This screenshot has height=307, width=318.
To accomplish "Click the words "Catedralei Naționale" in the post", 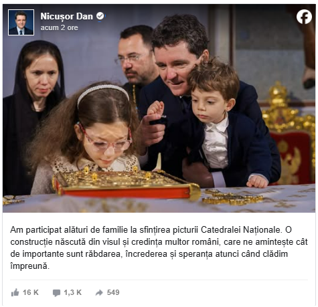I will [x=240, y=229].
